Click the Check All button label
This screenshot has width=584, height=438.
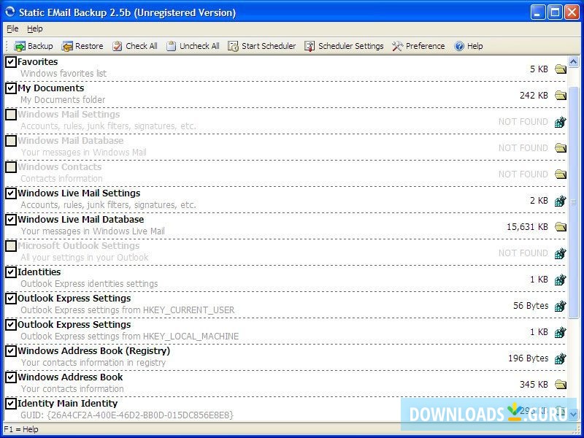[142, 46]
